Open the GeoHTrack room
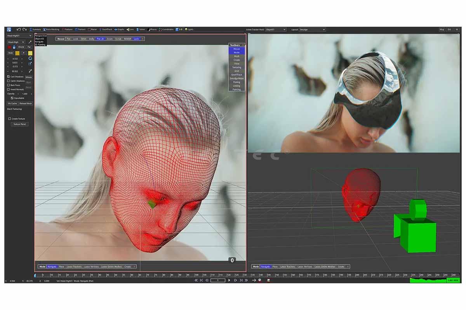The width and height of the screenshot is (466, 310). pos(106,29)
